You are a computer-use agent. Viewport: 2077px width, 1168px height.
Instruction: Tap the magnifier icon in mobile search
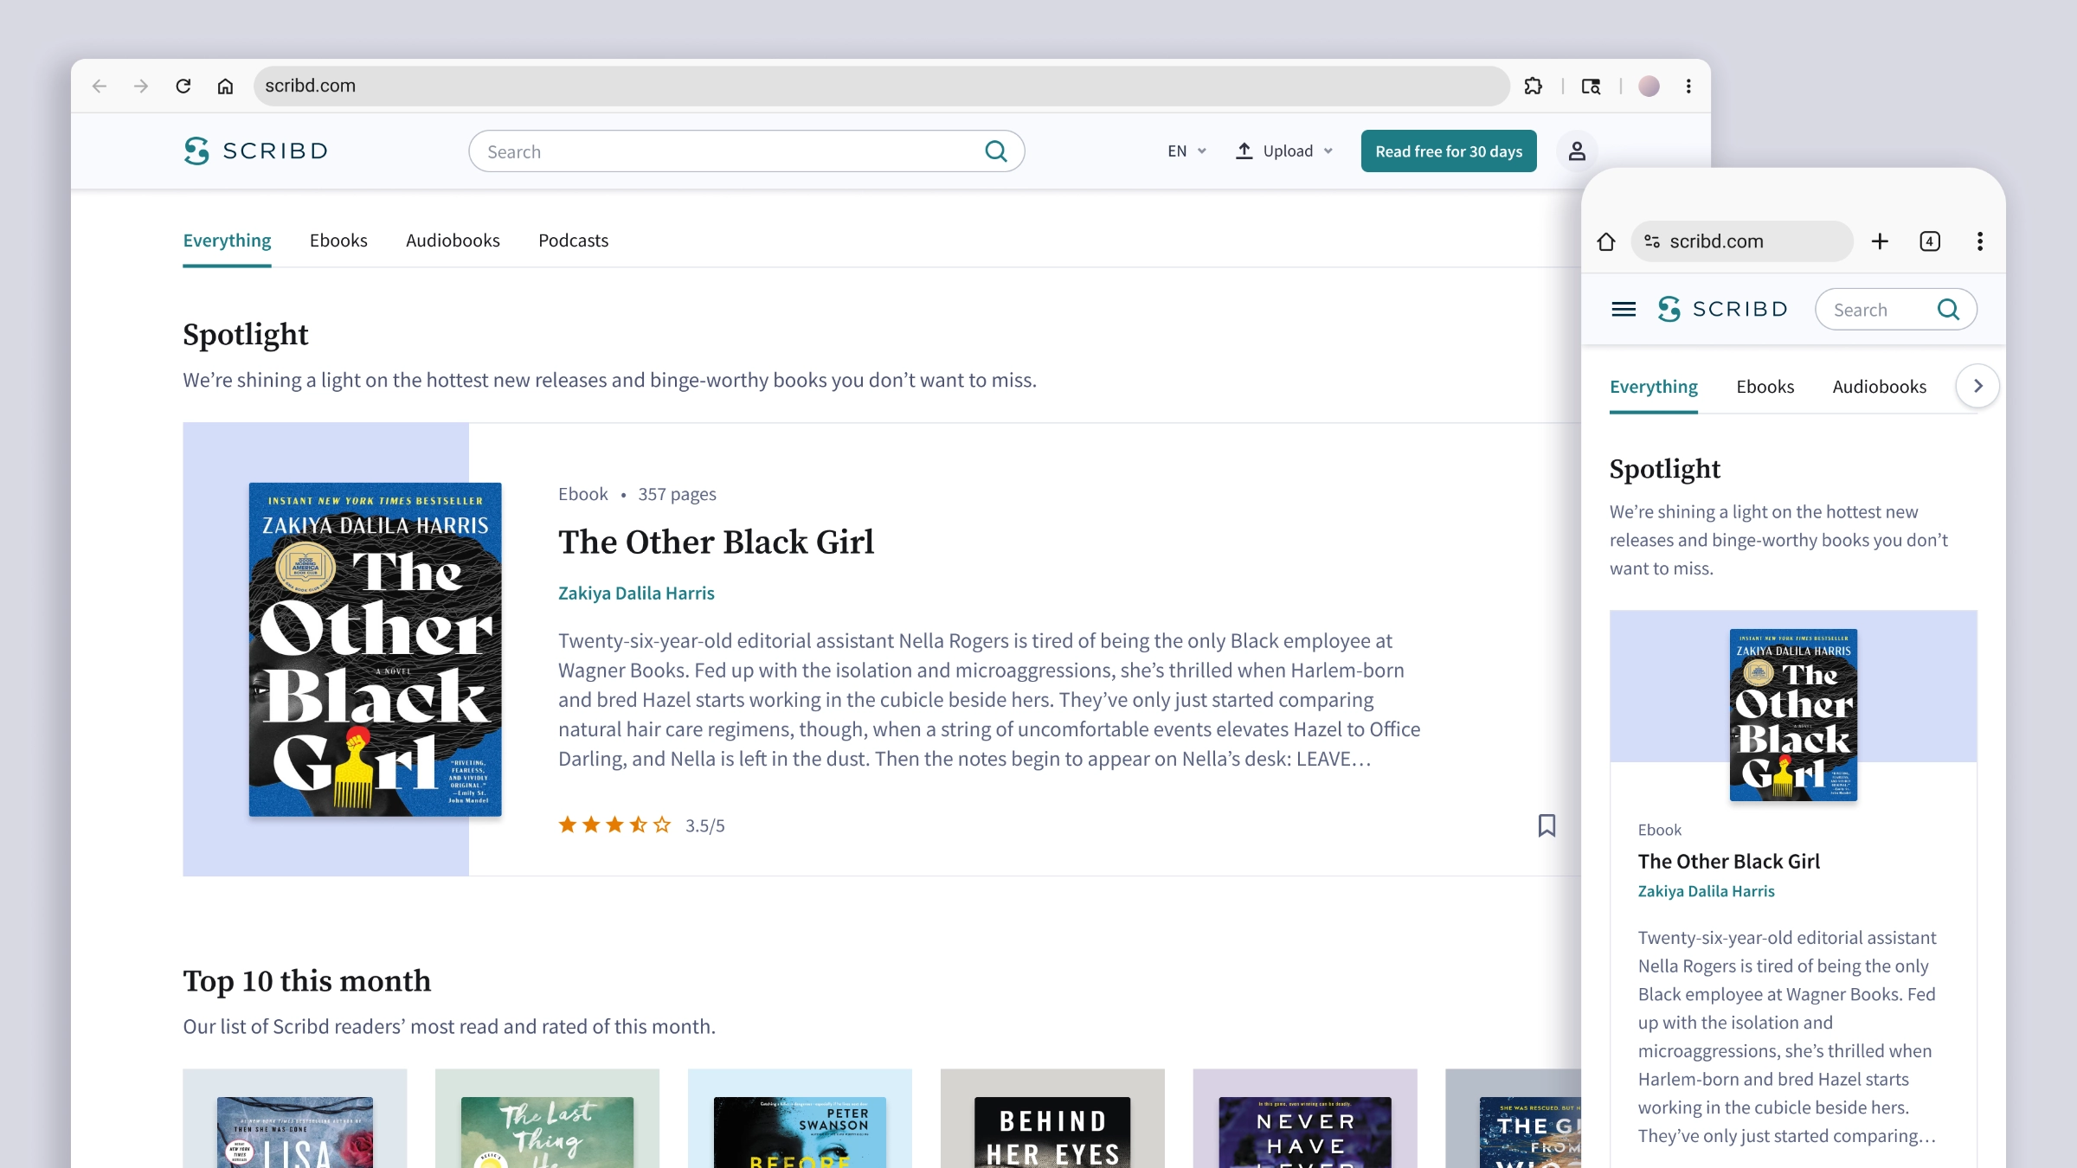[x=1948, y=309]
